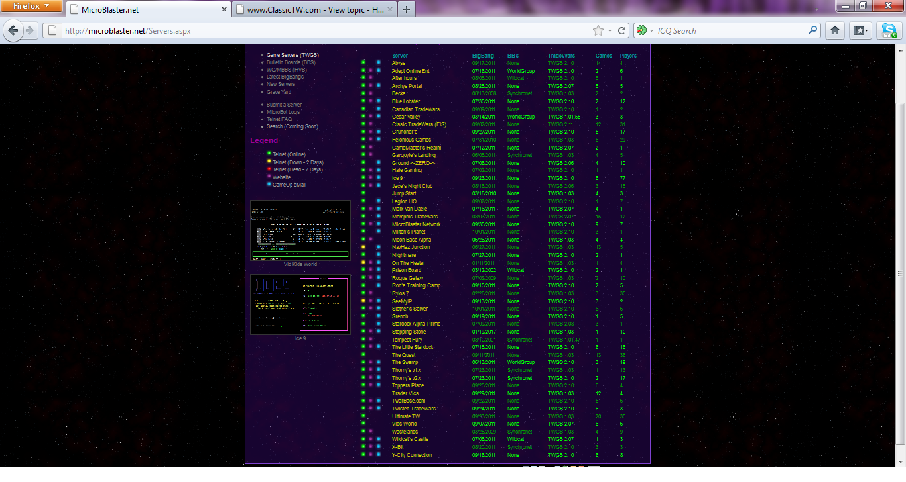
Task: Open WG/MBBS (HVS) in the sidebar
Action: point(287,70)
